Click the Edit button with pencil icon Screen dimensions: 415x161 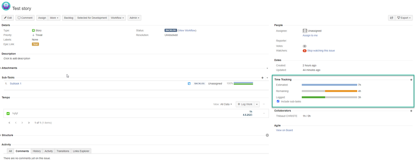[x=7, y=18]
